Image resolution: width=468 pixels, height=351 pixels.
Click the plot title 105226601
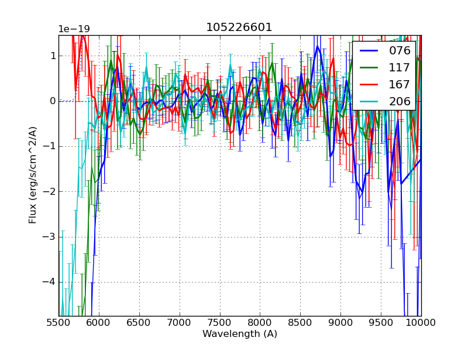click(239, 27)
